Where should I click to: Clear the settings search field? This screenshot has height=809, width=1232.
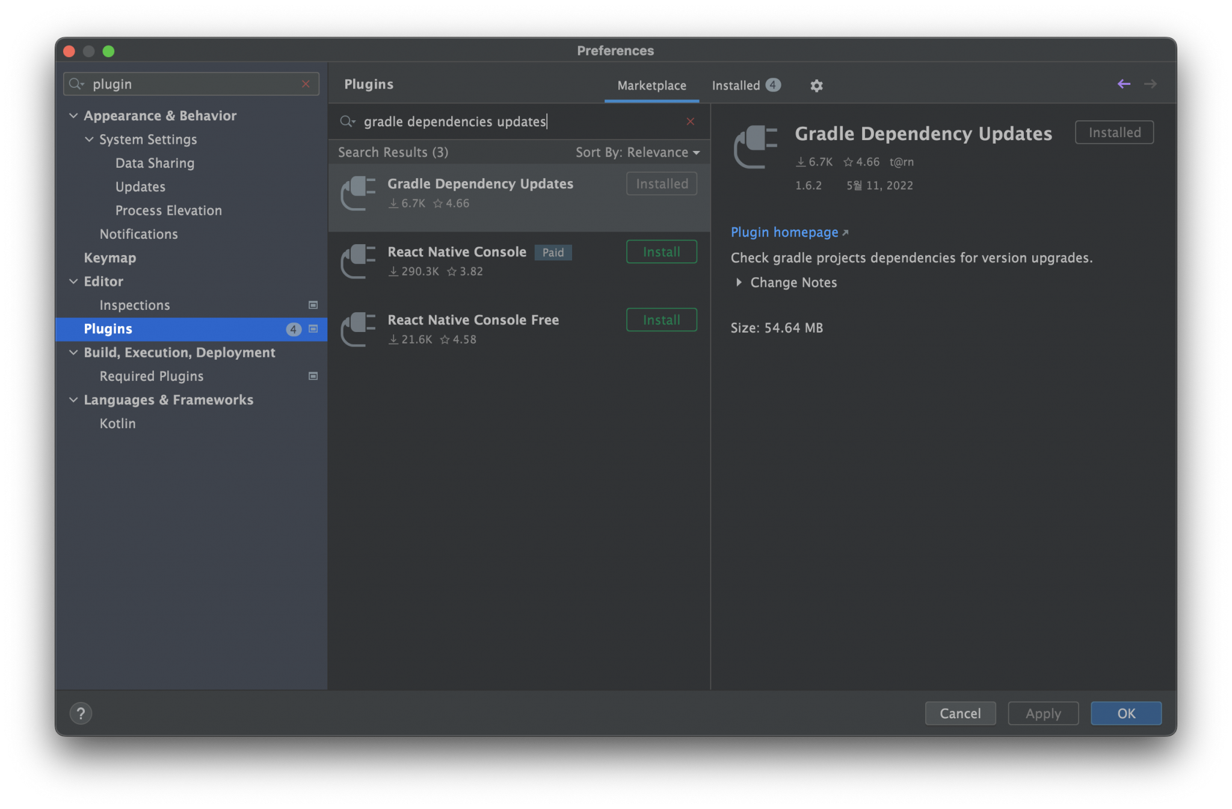(306, 84)
